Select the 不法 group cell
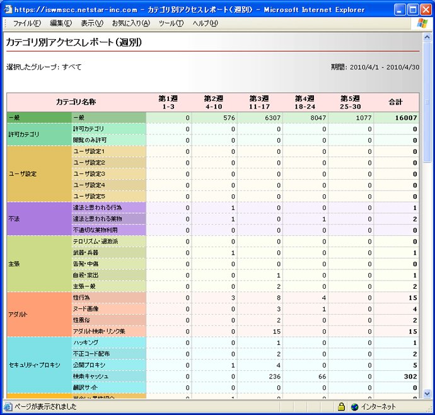 pos(39,219)
